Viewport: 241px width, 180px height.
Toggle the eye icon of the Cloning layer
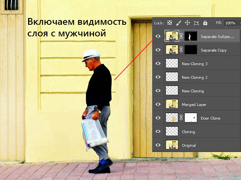point(158,132)
